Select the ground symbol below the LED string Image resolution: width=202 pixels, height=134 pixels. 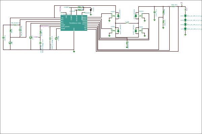(x=185, y=35)
